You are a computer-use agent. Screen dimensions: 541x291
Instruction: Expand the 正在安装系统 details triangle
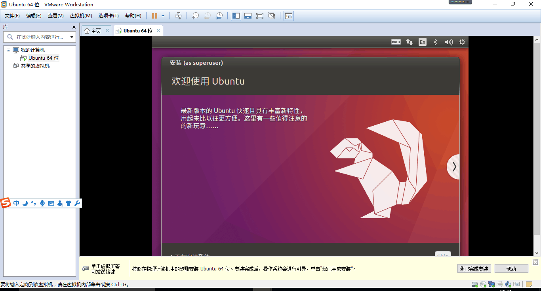coord(172,255)
